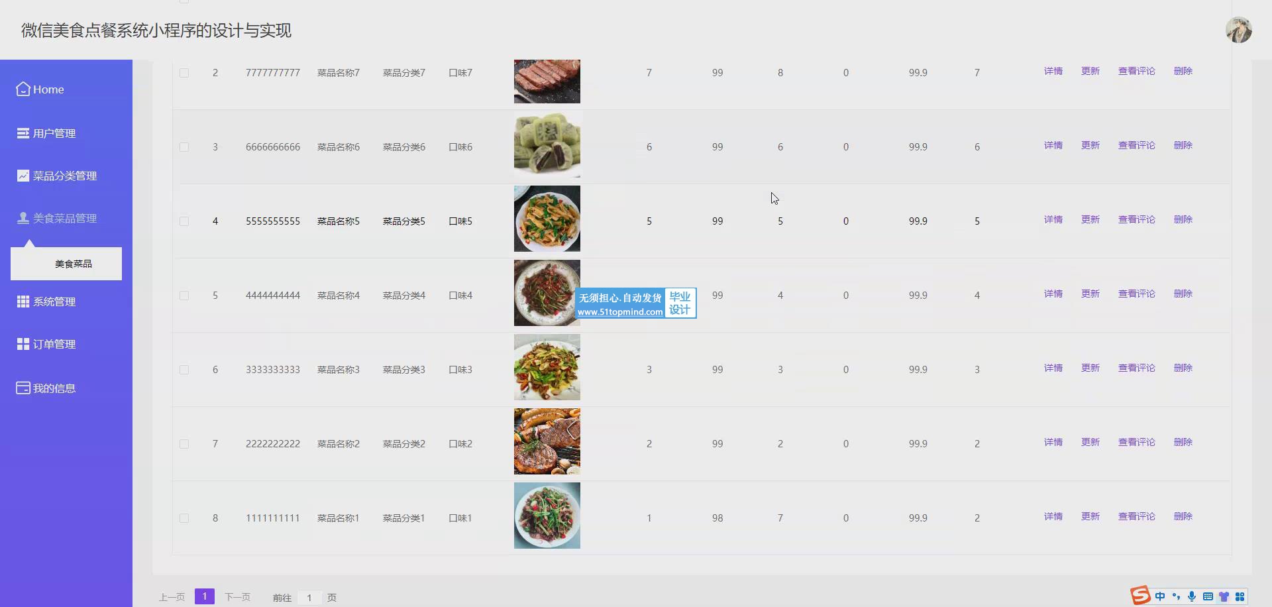Click the Home house icon in sidebar
Screen dimensions: 1272x607
click(23, 89)
